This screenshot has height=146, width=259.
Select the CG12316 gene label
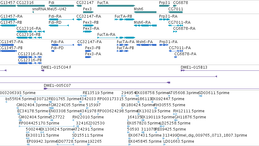(25, 3)
